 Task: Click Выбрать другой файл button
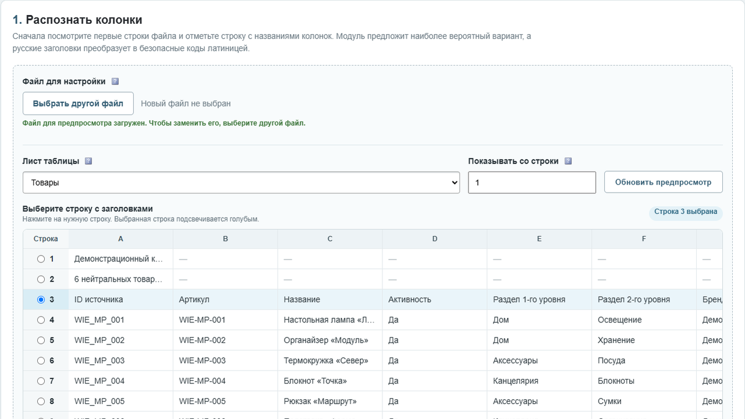78,104
